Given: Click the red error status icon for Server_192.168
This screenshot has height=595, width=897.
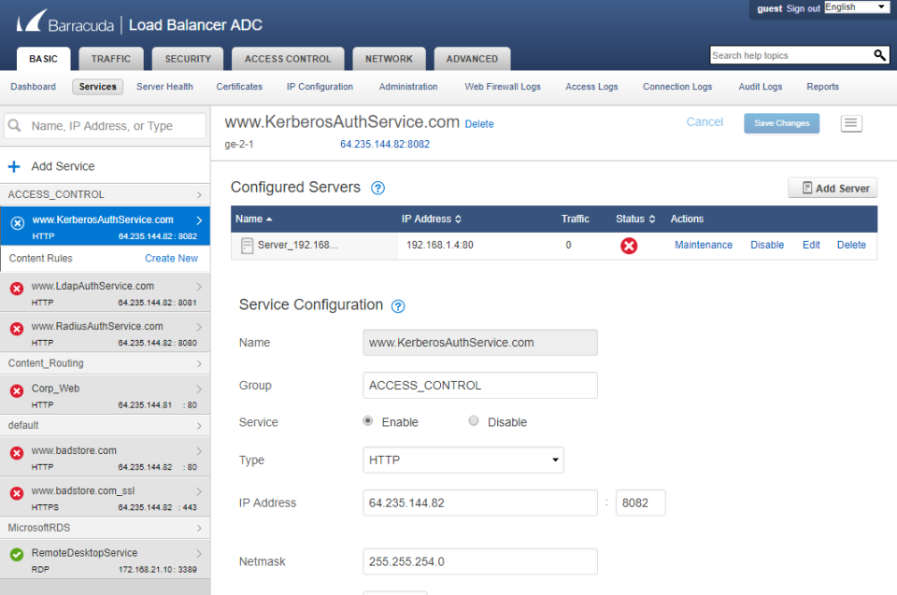Looking at the screenshot, I should coord(629,246).
